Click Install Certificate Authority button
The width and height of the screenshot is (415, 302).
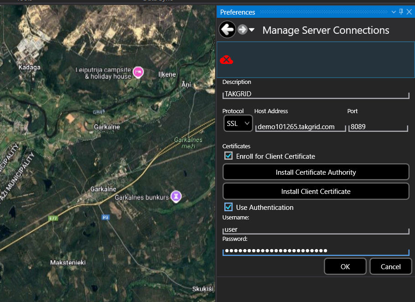(x=316, y=172)
